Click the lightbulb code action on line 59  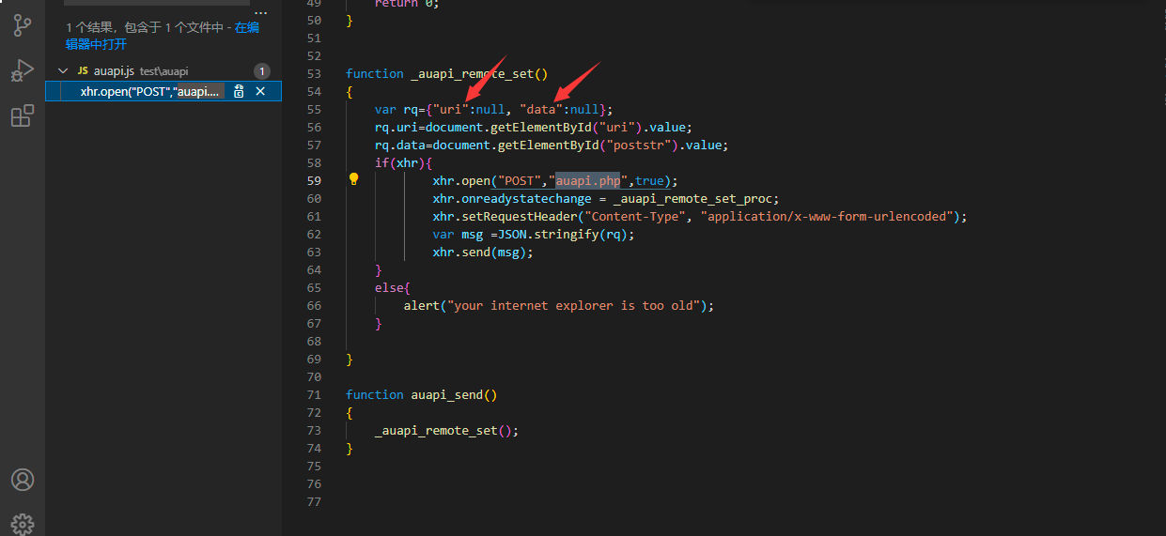pyautogui.click(x=354, y=178)
